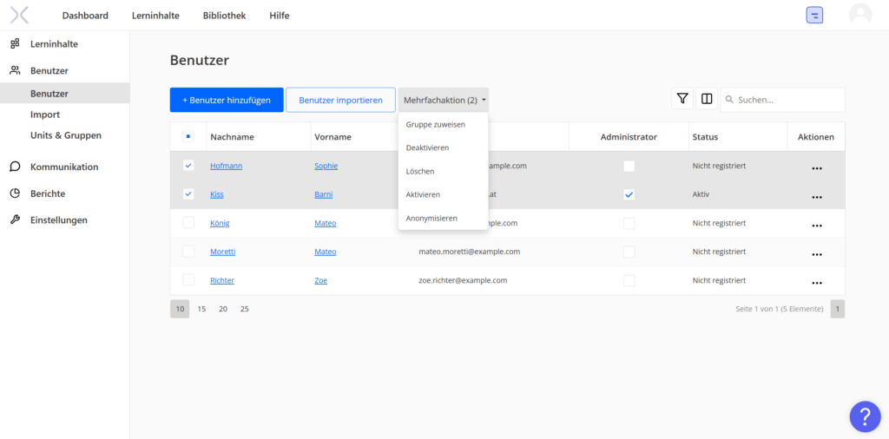Collapse the Mehrfachaktion (2) dropdown

coord(444,100)
